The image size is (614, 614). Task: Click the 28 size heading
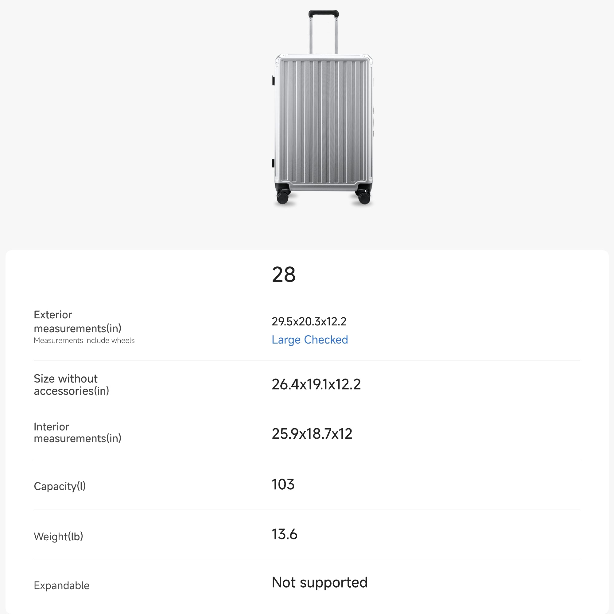283,275
